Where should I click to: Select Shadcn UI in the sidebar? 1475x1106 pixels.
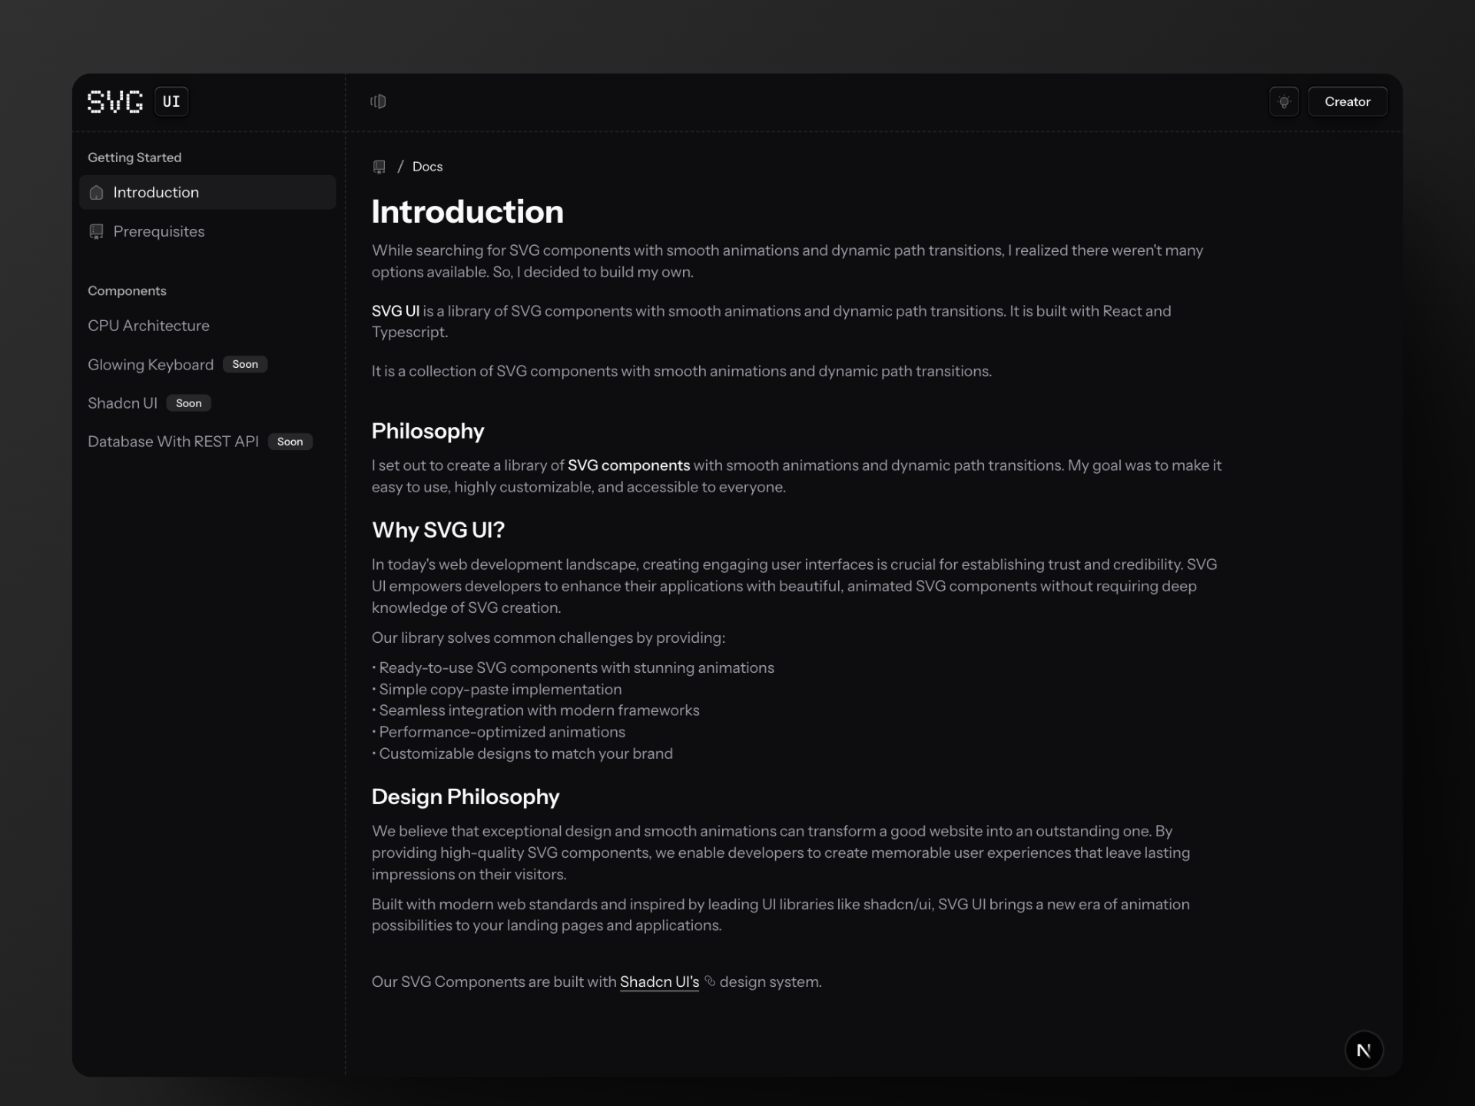[122, 403]
